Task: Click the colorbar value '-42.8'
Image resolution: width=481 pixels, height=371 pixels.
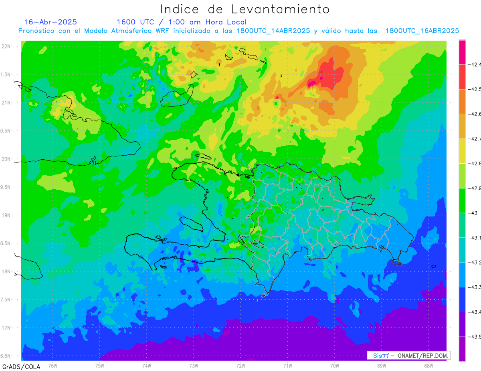Action: [x=475, y=164]
